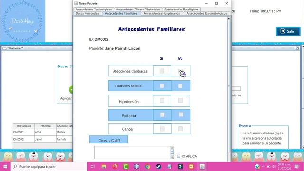Image resolution: width=304 pixels, height=171 pixels.
Task: Select the Anne name cell
Action: (45, 132)
